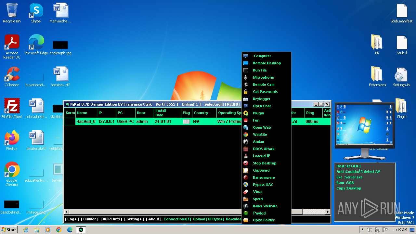Open the [ Logs ] link
Image resolution: width=416 pixels, height=234 pixels.
(72, 219)
